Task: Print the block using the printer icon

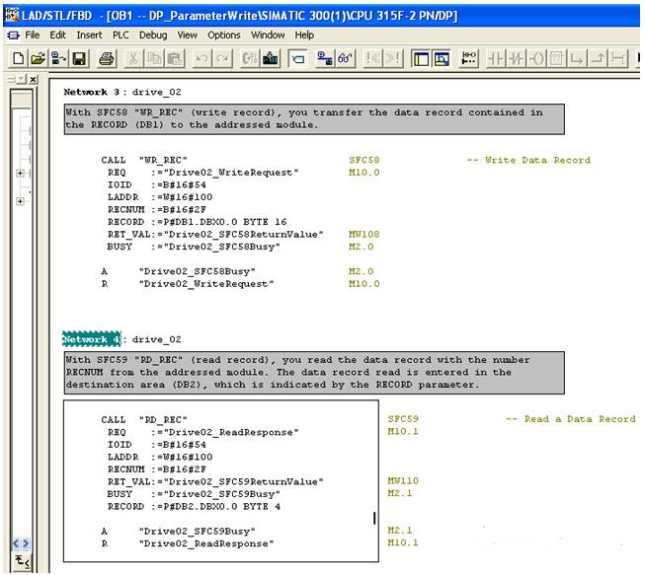Action: [107, 59]
